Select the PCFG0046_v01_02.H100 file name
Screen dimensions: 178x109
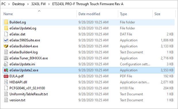coord(27,88)
